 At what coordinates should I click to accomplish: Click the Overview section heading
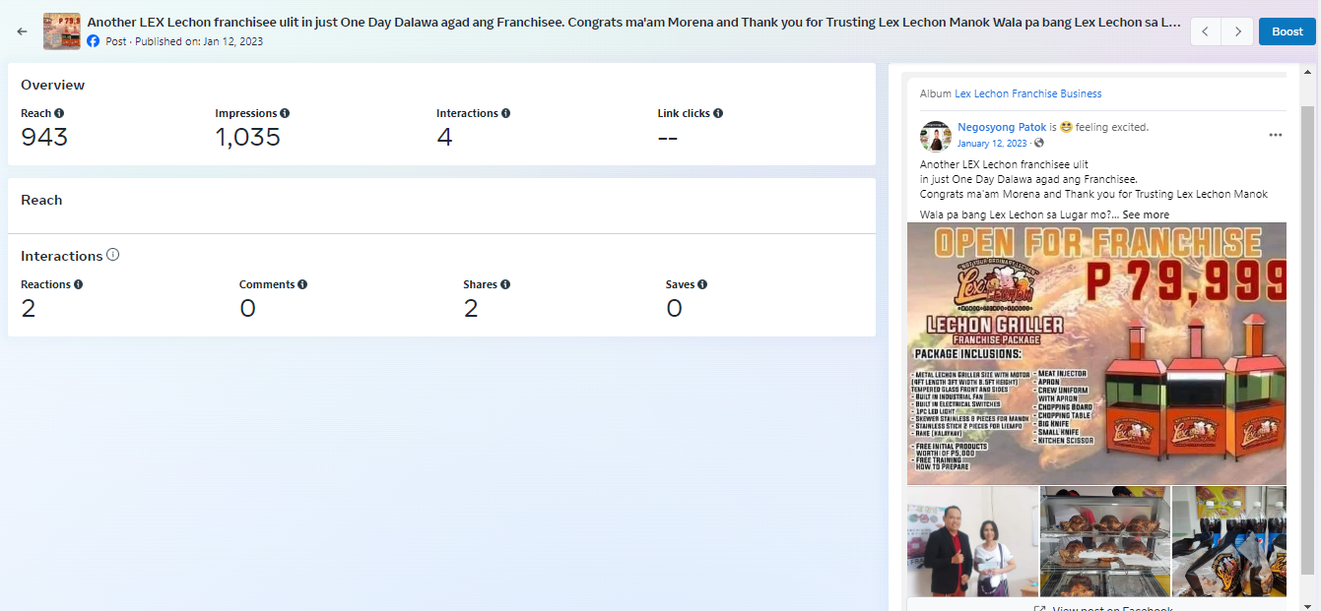click(53, 85)
